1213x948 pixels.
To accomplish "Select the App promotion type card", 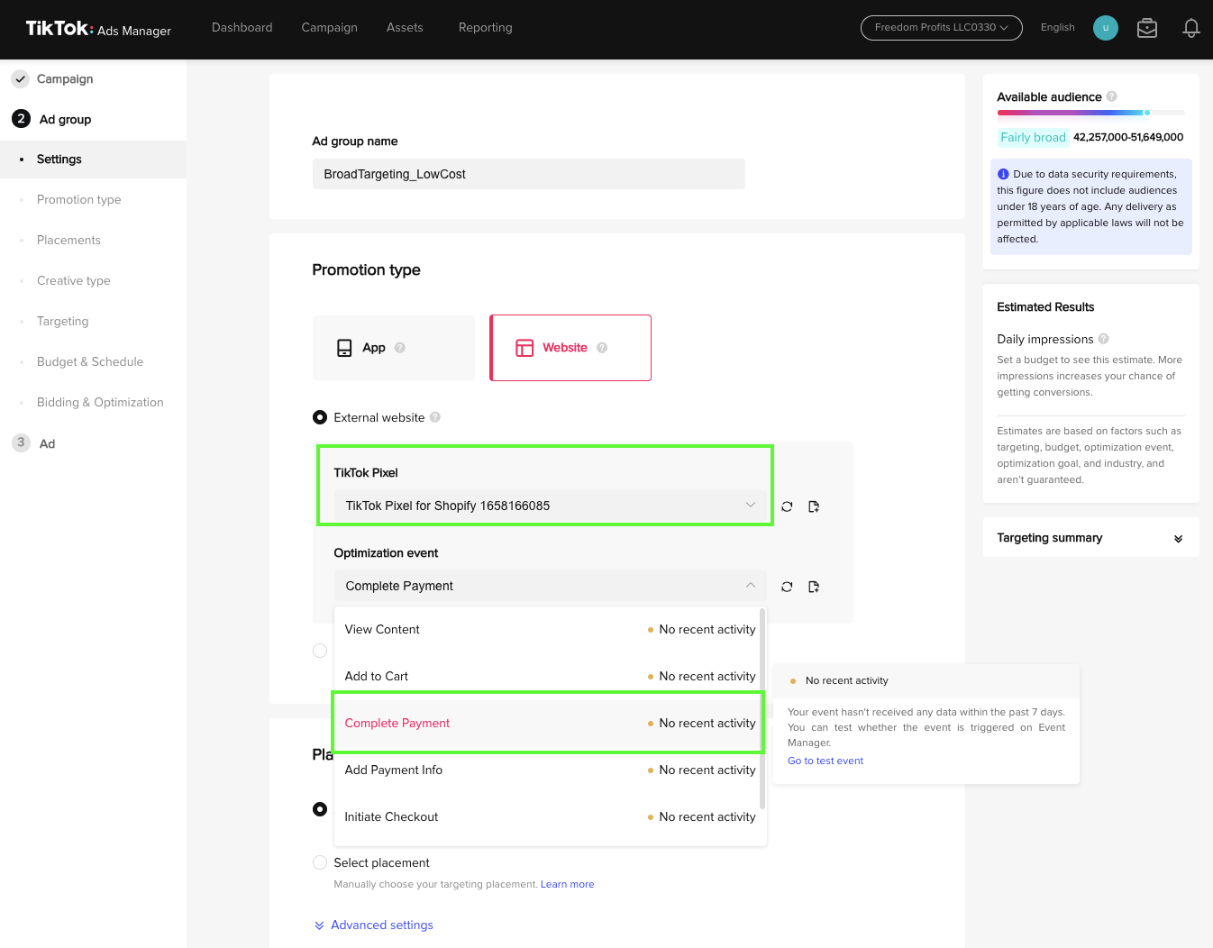I will pos(393,348).
